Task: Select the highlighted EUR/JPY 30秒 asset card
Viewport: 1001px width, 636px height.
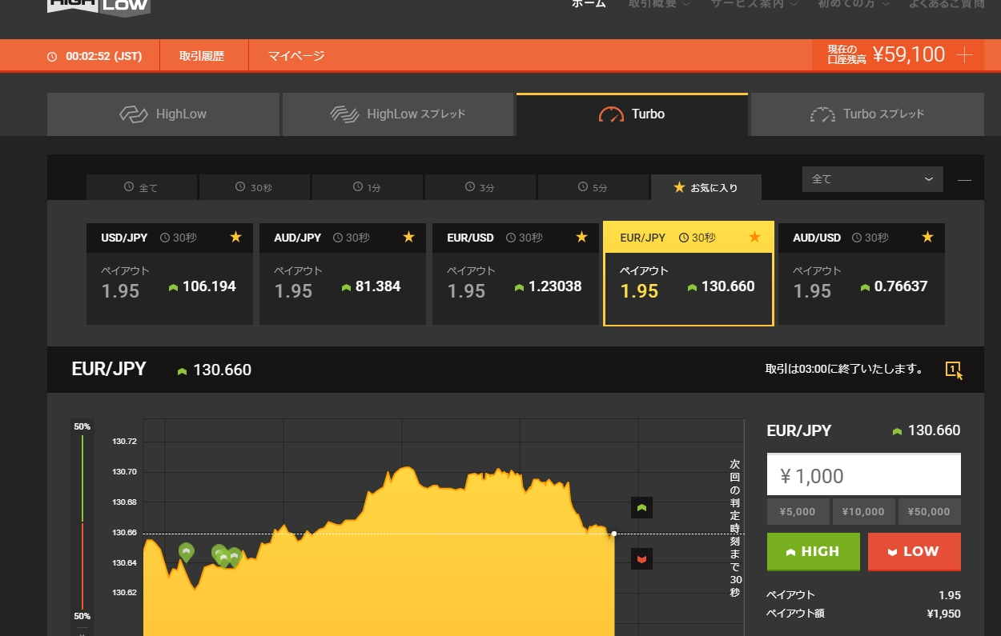Action: click(689, 274)
